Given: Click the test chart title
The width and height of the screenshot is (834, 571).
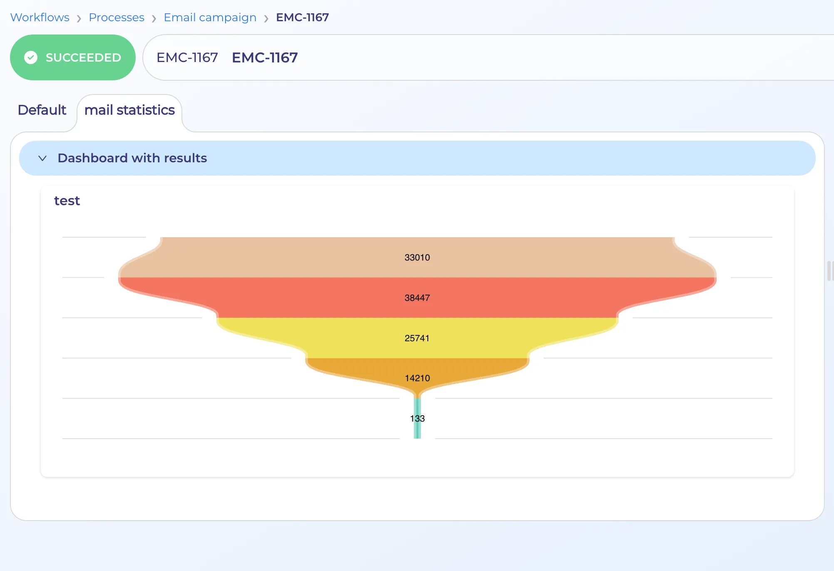Looking at the screenshot, I should tap(67, 201).
